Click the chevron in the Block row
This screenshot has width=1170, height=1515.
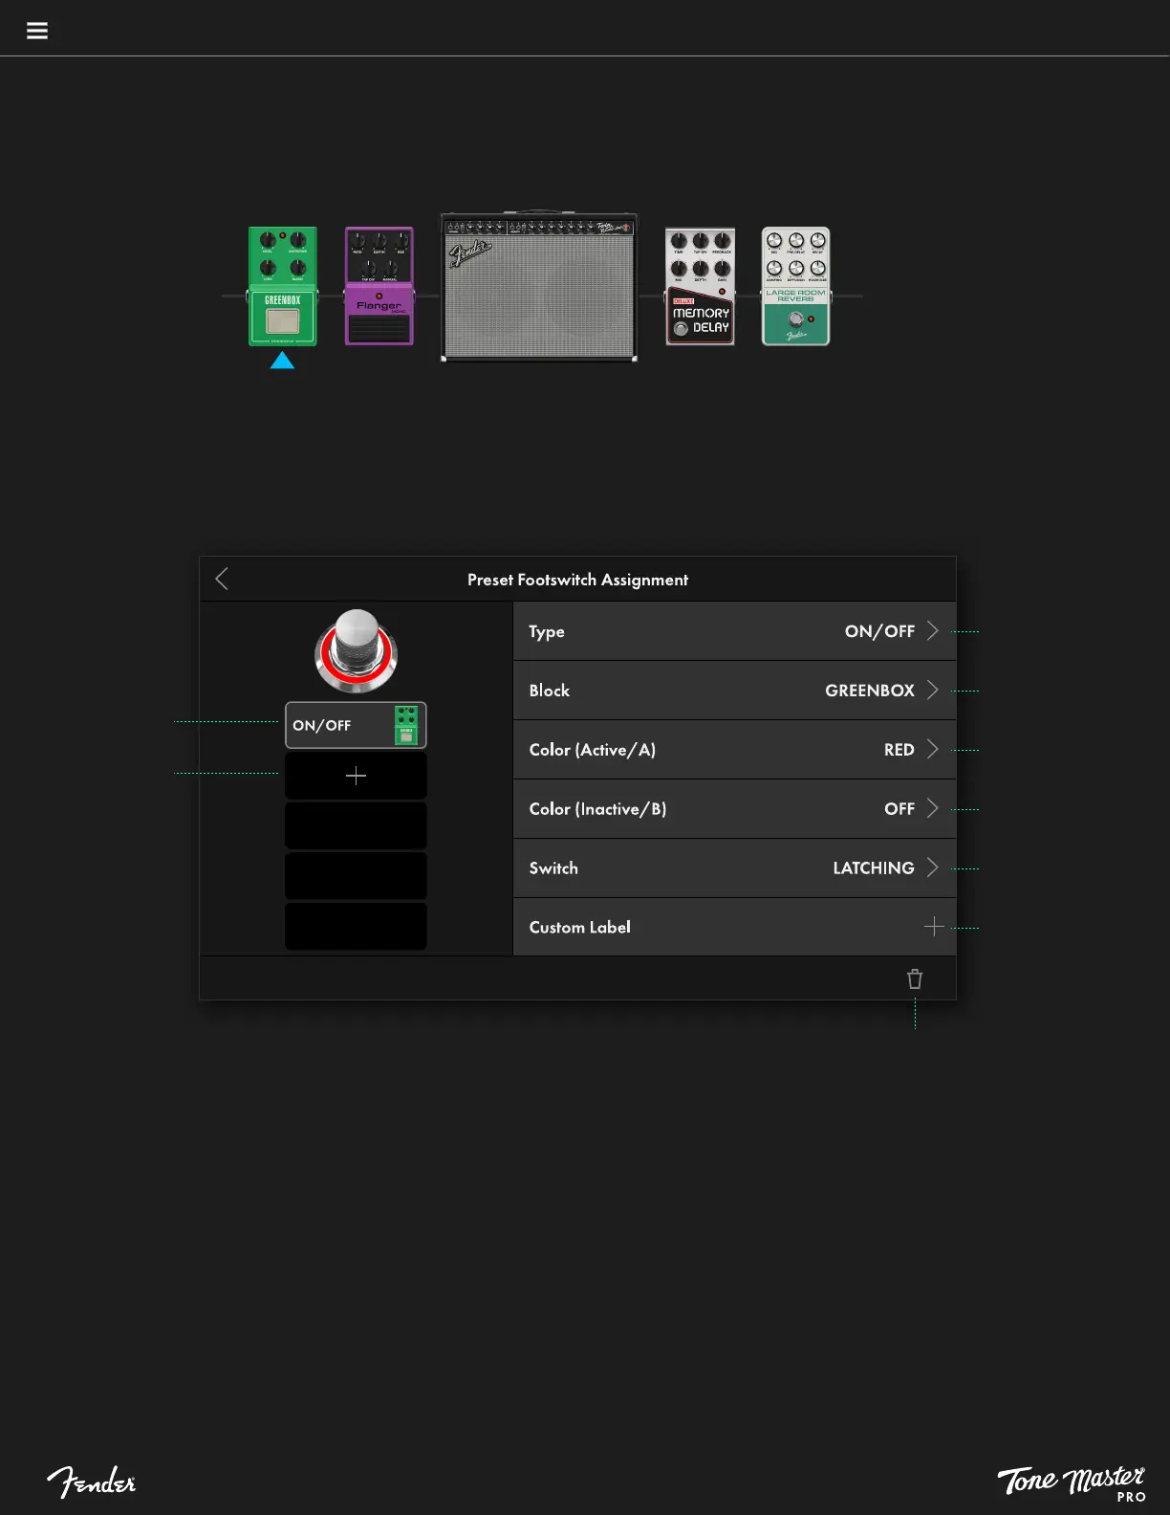point(933,691)
